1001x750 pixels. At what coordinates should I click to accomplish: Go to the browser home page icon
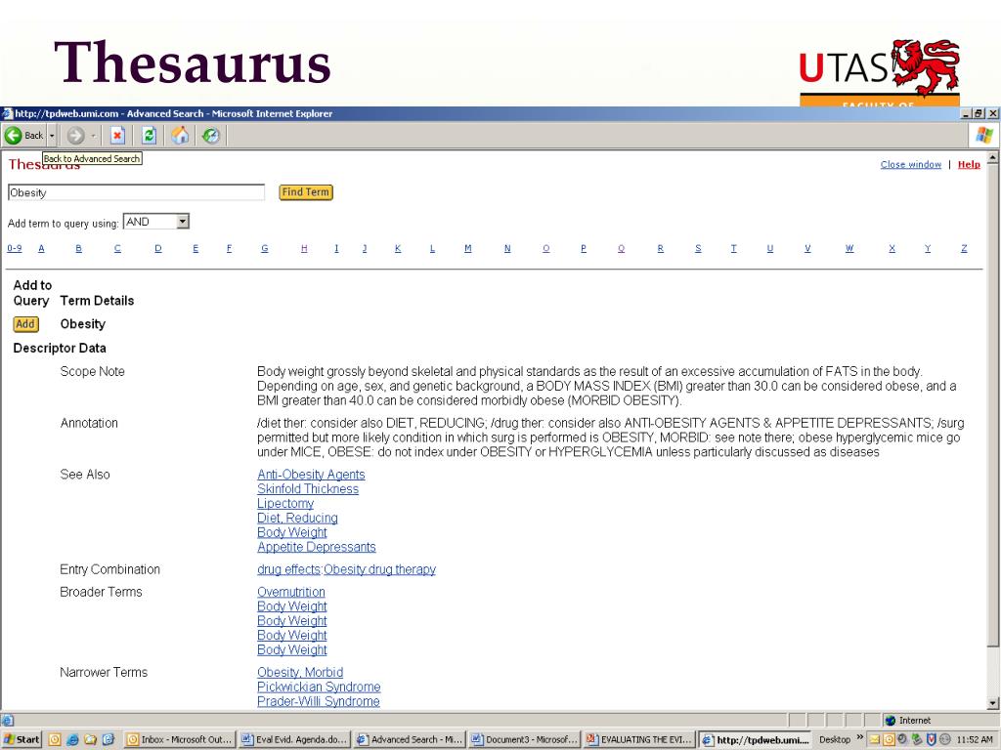pyautogui.click(x=180, y=136)
